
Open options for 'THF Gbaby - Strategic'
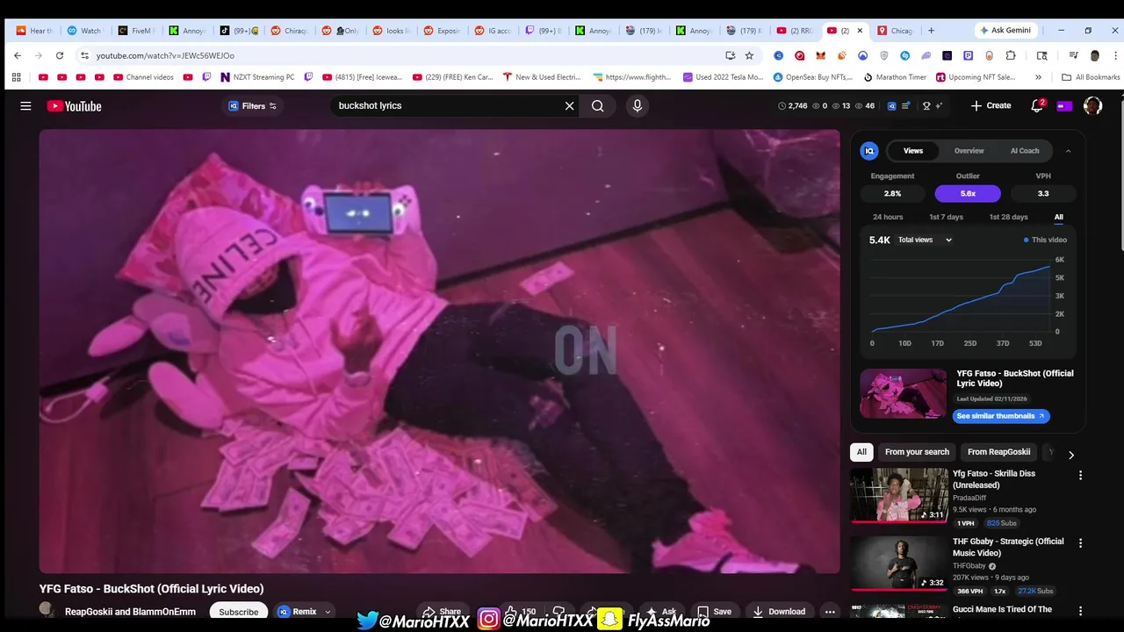pyautogui.click(x=1080, y=543)
